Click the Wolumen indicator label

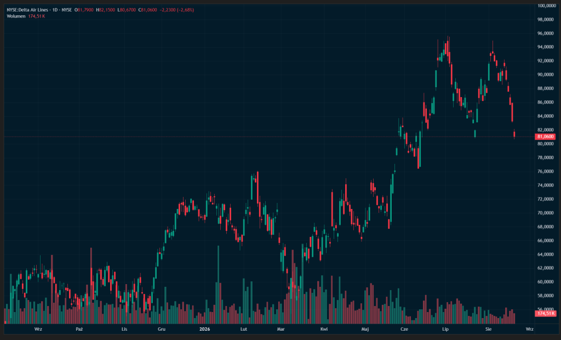tap(16, 16)
